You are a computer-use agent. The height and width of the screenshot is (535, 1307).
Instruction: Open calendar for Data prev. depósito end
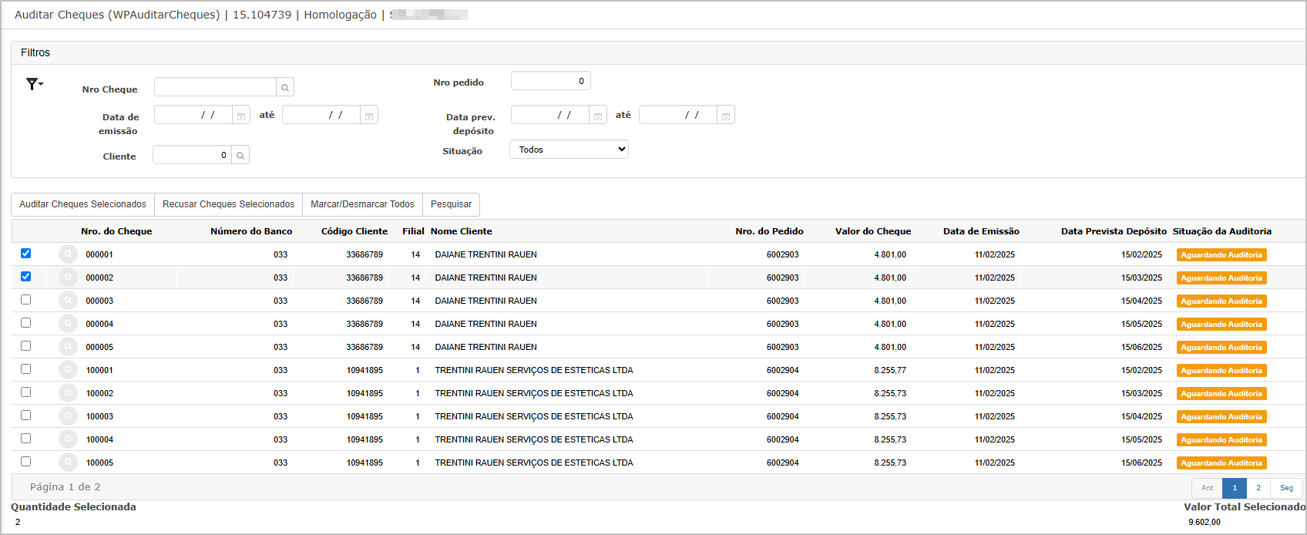click(x=726, y=116)
